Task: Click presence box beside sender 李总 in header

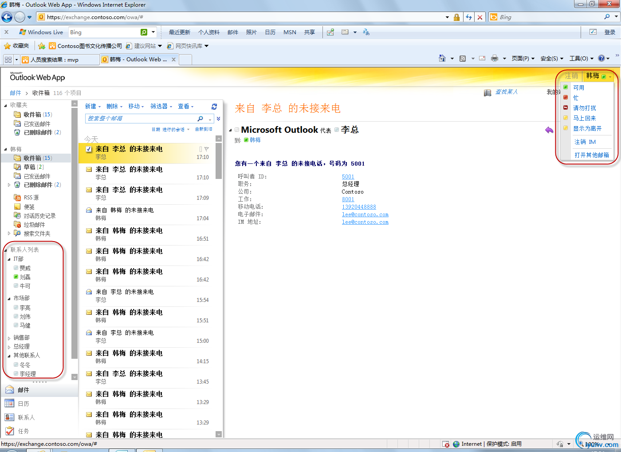Action: point(337,130)
